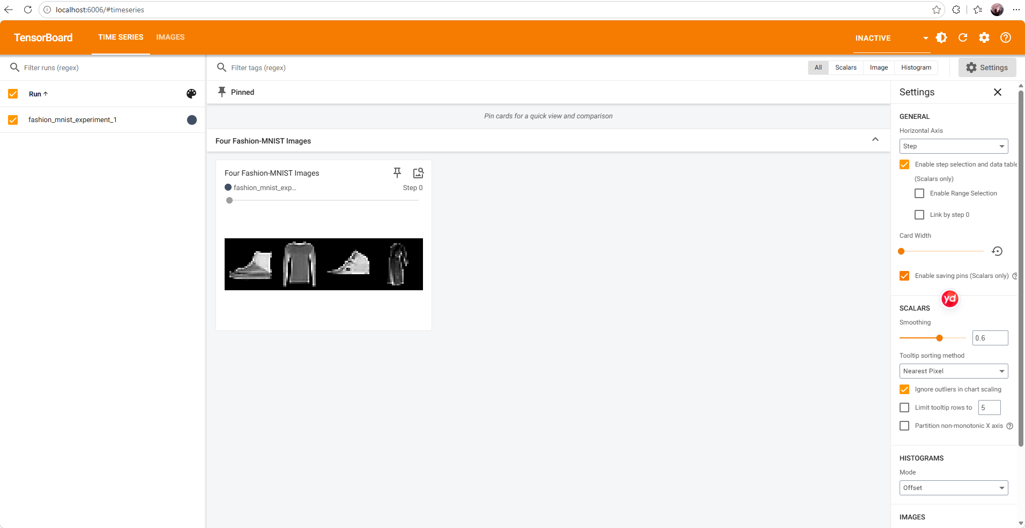Reload TensorBoard data with refresh icon

(963, 37)
